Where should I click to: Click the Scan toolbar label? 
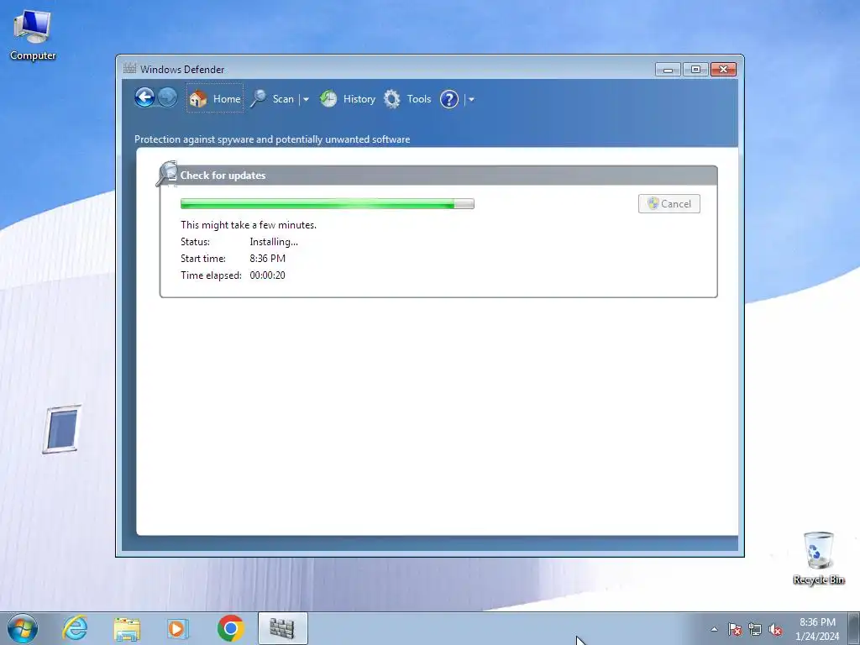[283, 99]
